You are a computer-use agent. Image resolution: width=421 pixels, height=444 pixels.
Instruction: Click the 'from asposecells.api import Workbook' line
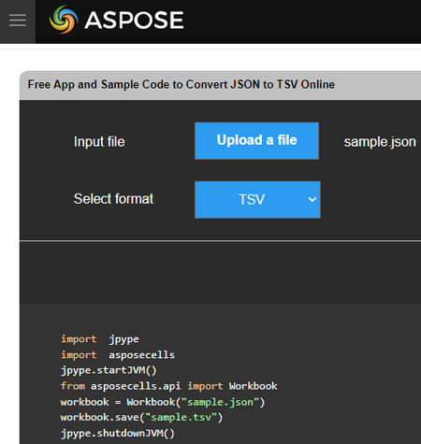169,386
